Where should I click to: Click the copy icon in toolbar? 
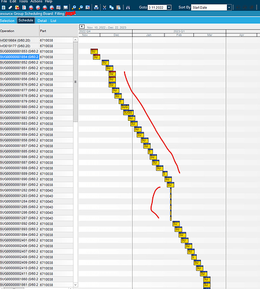111,8
